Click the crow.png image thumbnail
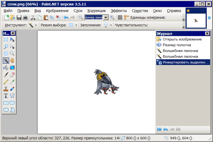This screenshot has height=142, width=213. [196, 18]
